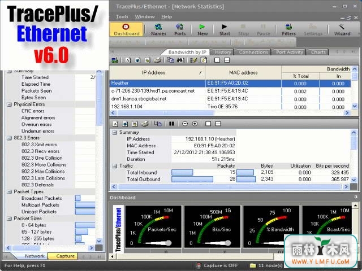The height and width of the screenshot is (271, 362).
Task: Click the pin icon on Dashboard panel
Action: point(356,197)
